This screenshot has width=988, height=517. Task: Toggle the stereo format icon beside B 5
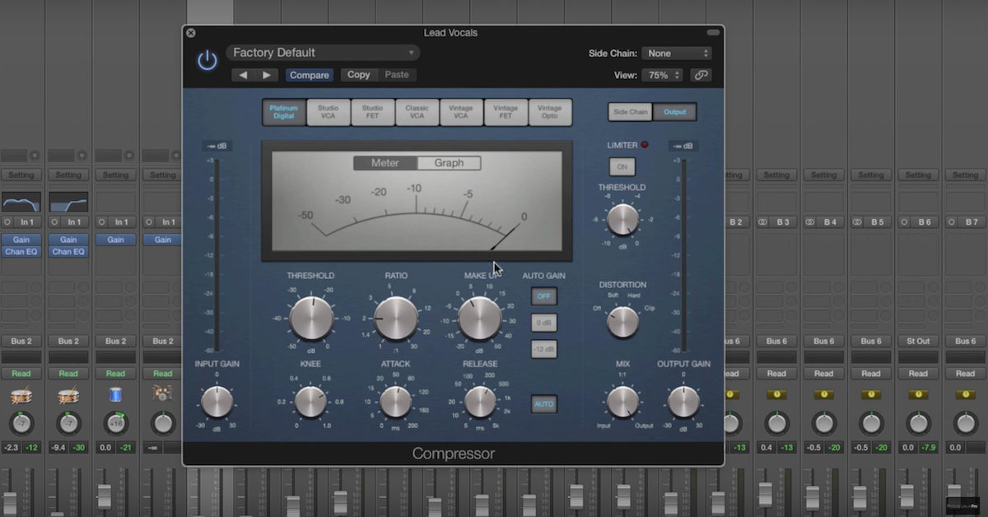click(x=857, y=222)
